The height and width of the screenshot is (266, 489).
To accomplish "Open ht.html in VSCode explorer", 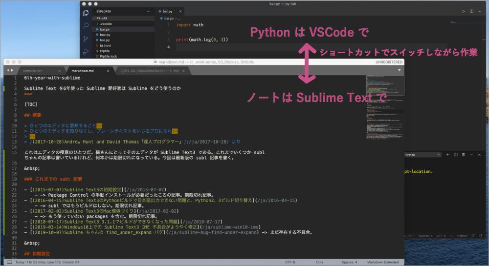I will click(123, 46).
